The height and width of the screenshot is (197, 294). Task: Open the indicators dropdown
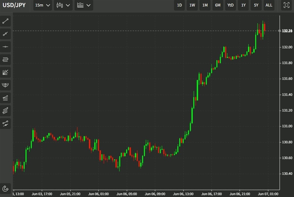coord(84,5)
